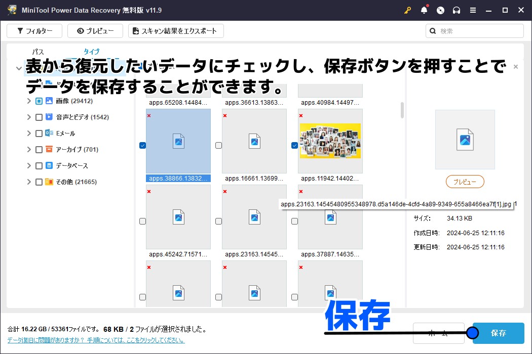The width and height of the screenshot is (532, 354).
Task: Open the hamburger menu icon
Action: coord(472,10)
